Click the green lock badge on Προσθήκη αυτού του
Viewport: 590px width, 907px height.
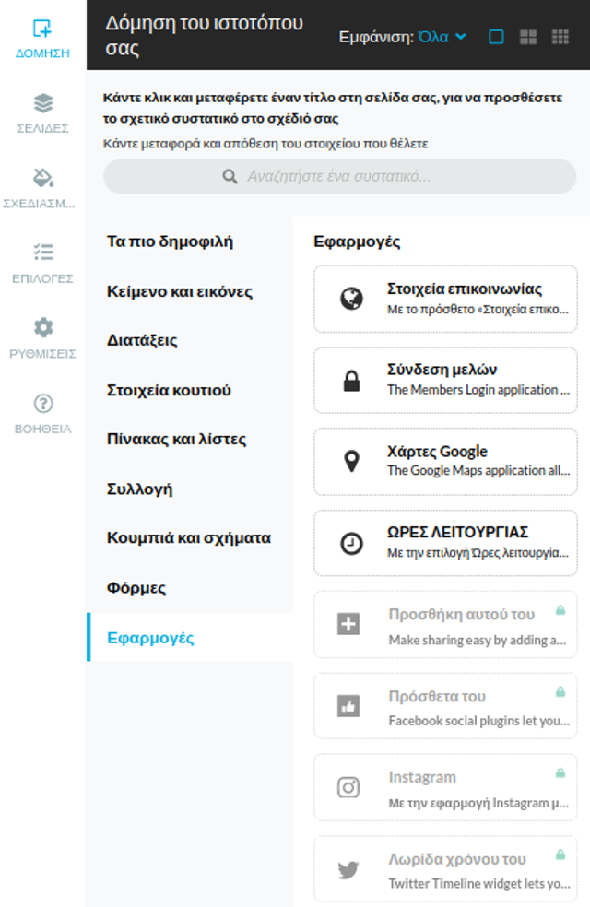560,610
